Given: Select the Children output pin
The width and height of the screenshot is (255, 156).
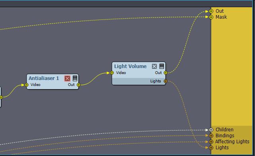Looking at the screenshot, I should point(211,130).
